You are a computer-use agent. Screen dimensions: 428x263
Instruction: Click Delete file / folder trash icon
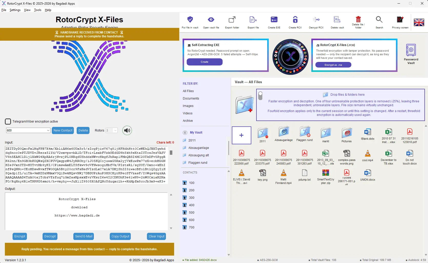point(358,19)
